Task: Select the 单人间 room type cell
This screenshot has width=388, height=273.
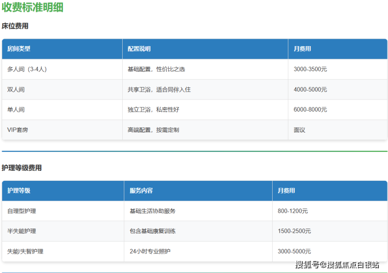Action: click(x=16, y=110)
